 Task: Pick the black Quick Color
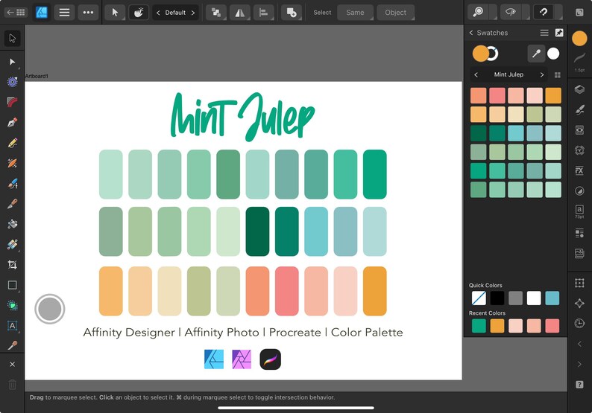tap(497, 298)
